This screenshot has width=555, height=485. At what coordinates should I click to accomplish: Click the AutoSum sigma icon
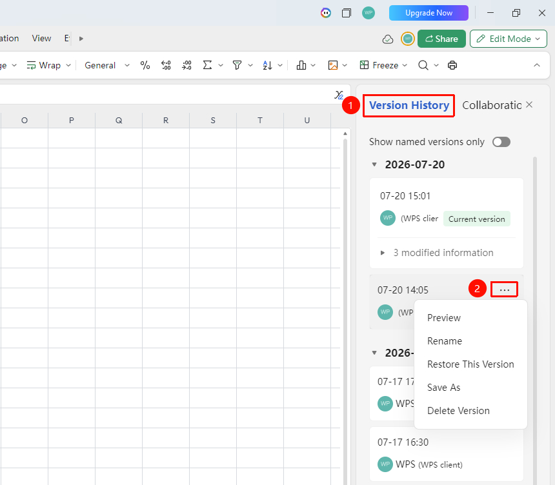[207, 65]
